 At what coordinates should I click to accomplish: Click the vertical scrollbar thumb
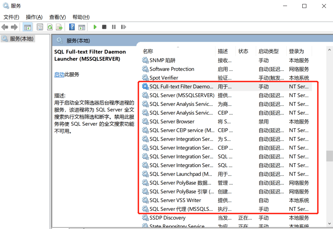point(329,156)
